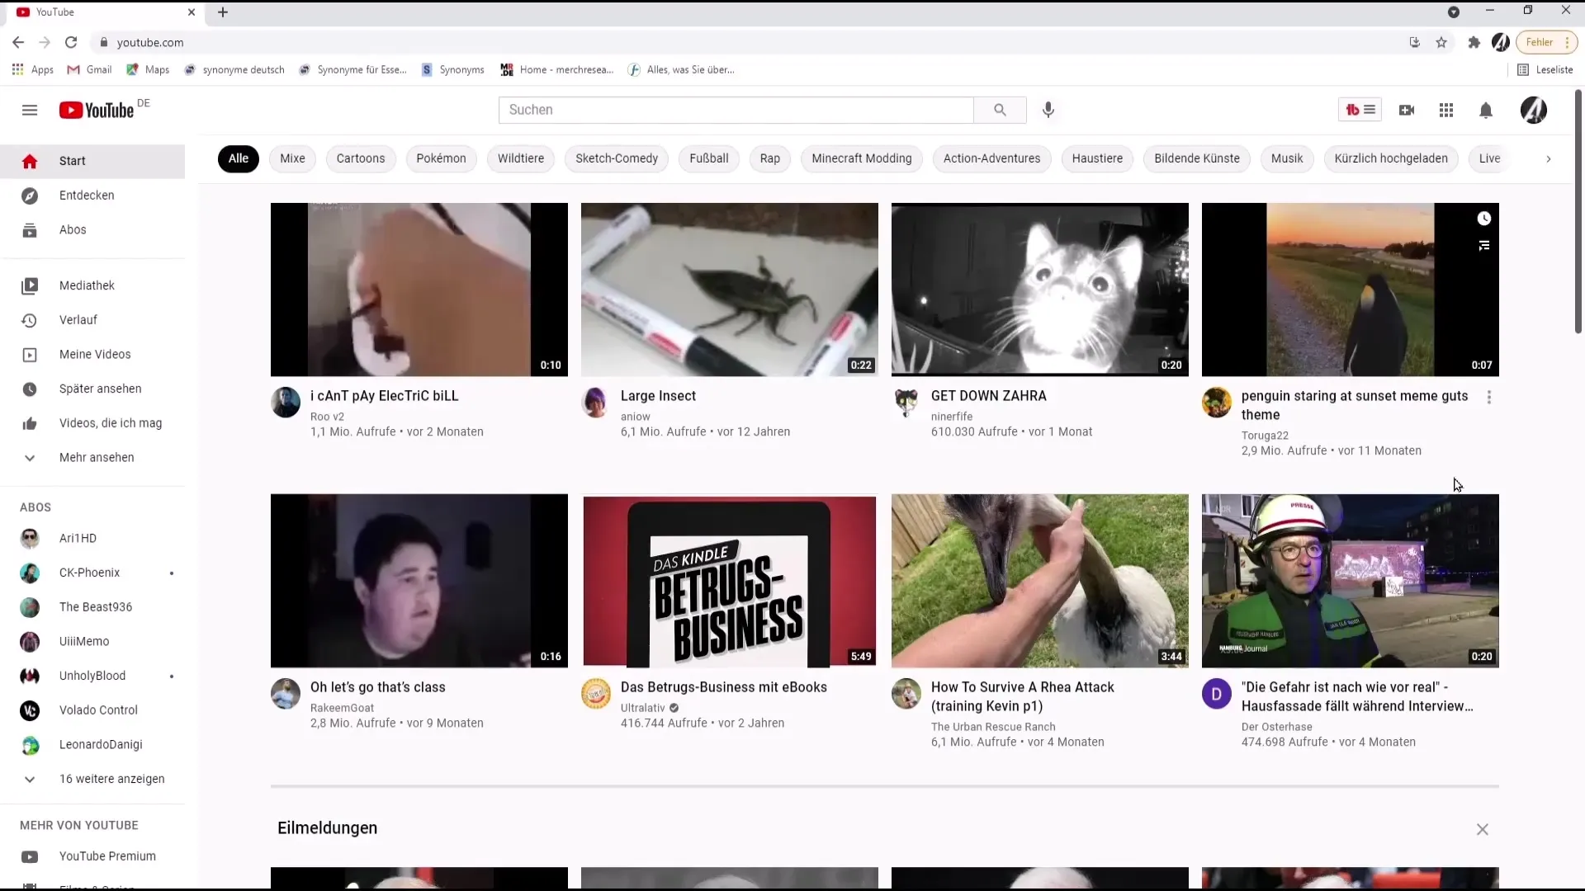The image size is (1585, 891).
Task: Click the search microphone icon
Action: [1048, 109]
